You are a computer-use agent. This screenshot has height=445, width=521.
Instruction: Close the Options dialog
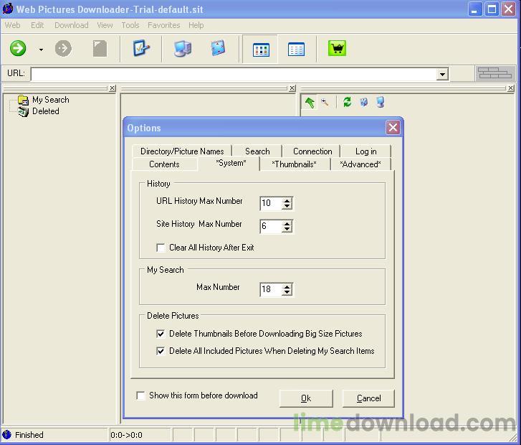click(393, 127)
